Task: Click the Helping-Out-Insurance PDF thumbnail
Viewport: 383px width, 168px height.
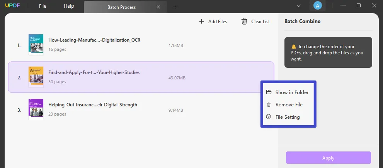Action: [36, 109]
